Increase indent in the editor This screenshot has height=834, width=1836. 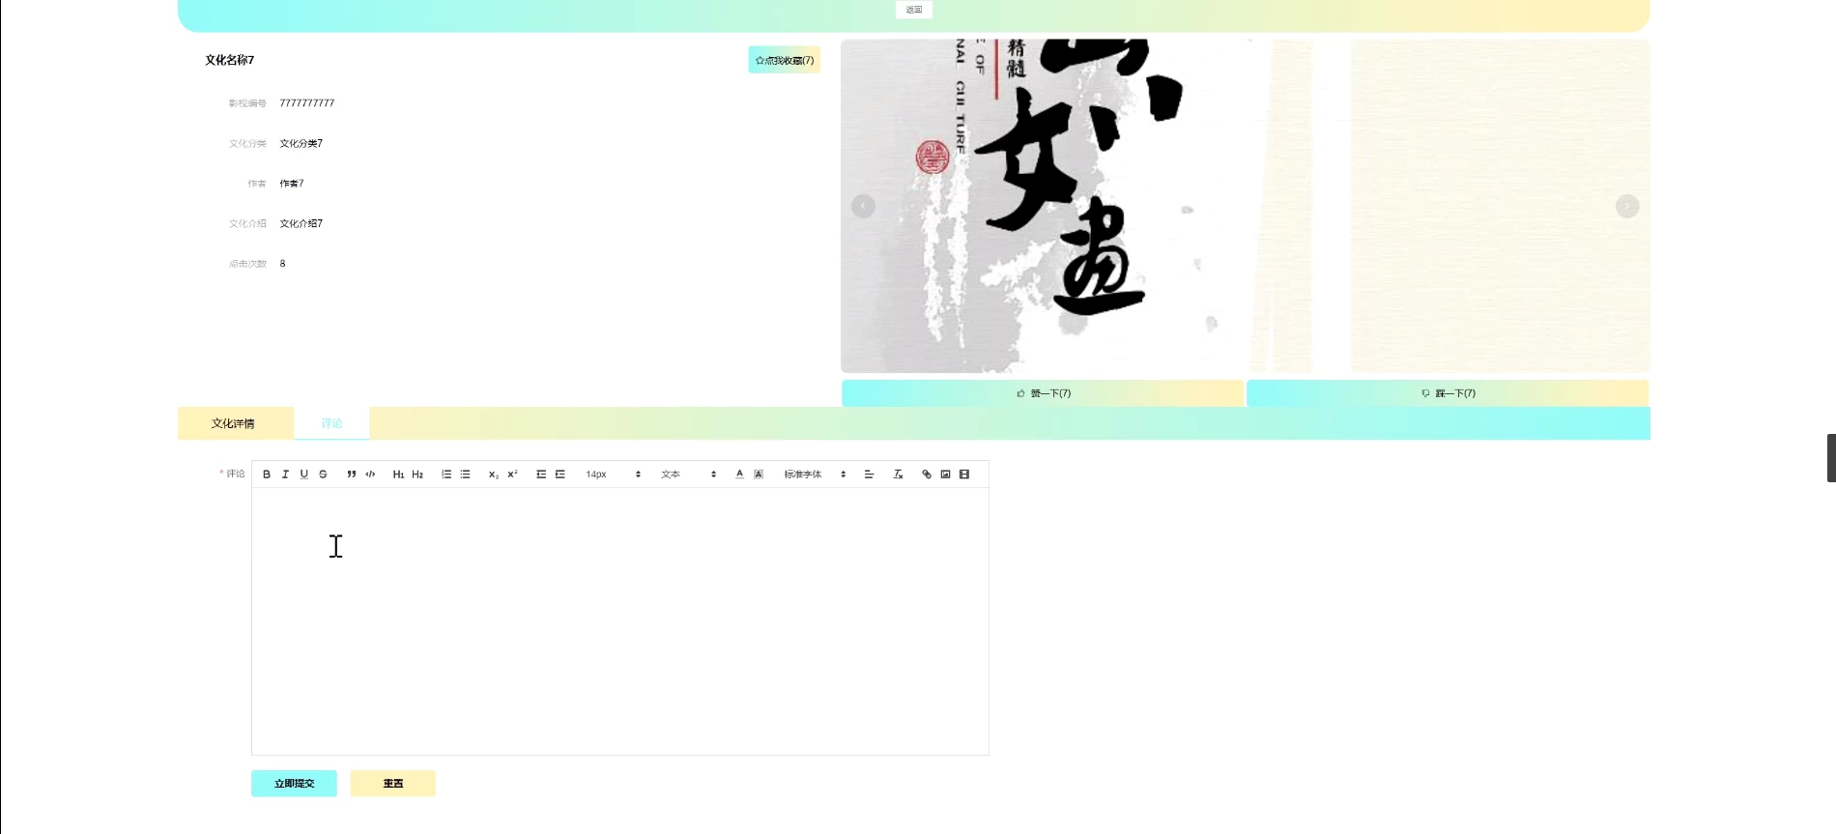pyautogui.click(x=559, y=475)
